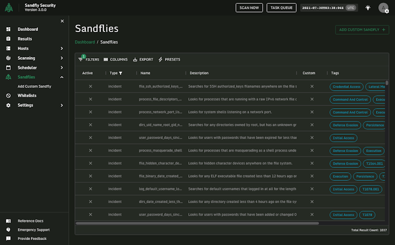This screenshot has width=395, height=245.
Task: Click Custom X for file_binary_date_created row
Action: point(312,176)
